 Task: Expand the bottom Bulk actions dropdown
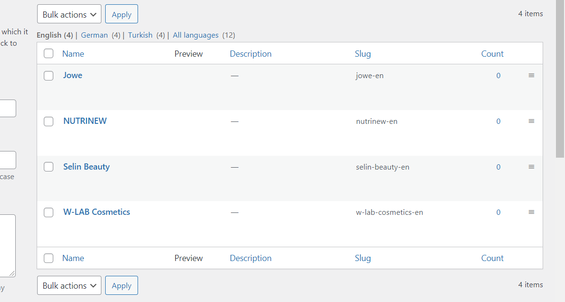pyautogui.click(x=69, y=285)
